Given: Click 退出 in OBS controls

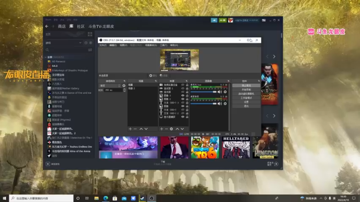Looking at the screenshot, I should click(246, 106).
